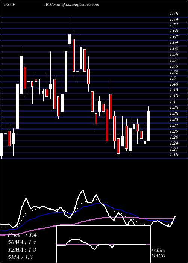188x263 pixels.
Task: Pick the 1.64 price axis label
Action: (174, 43)
